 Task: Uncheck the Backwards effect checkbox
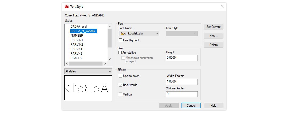point(120,85)
